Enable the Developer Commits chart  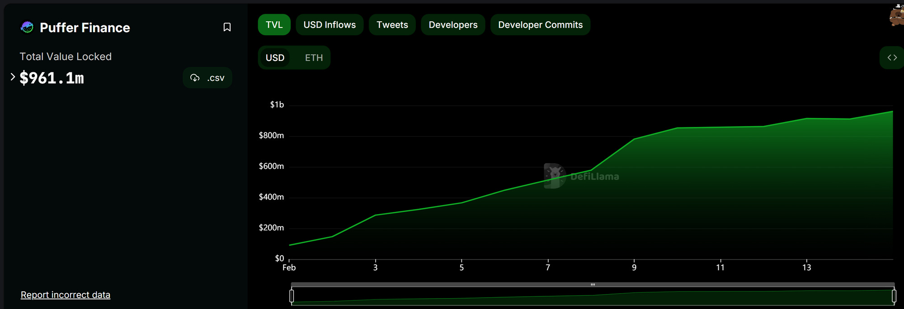click(540, 25)
